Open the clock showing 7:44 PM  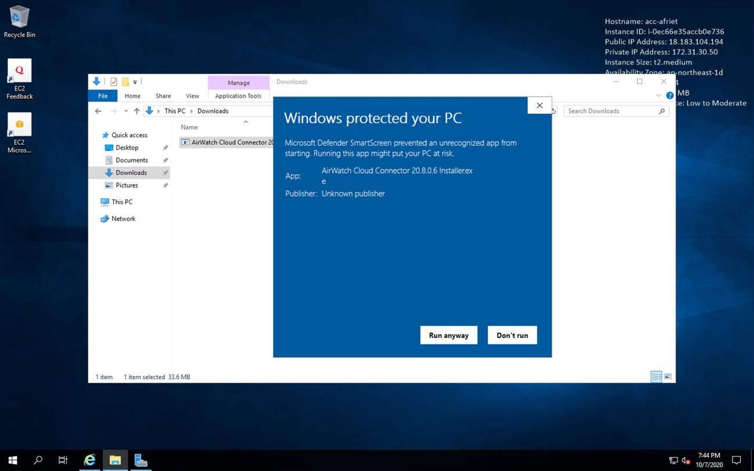pos(709,460)
